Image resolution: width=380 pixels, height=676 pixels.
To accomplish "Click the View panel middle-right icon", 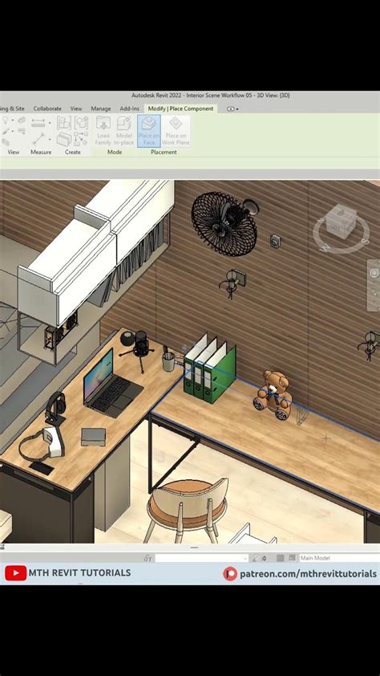I will point(21,131).
